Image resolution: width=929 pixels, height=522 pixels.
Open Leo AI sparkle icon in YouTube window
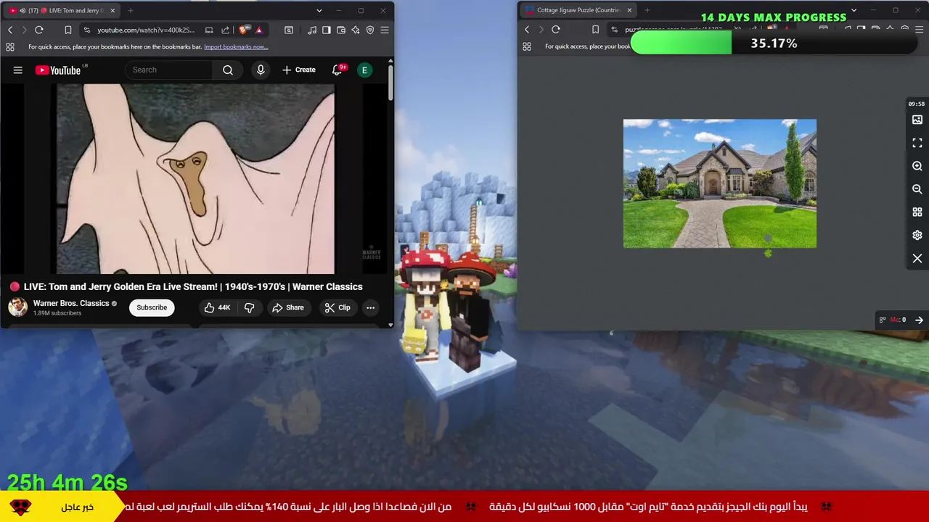pyautogui.click(x=356, y=30)
